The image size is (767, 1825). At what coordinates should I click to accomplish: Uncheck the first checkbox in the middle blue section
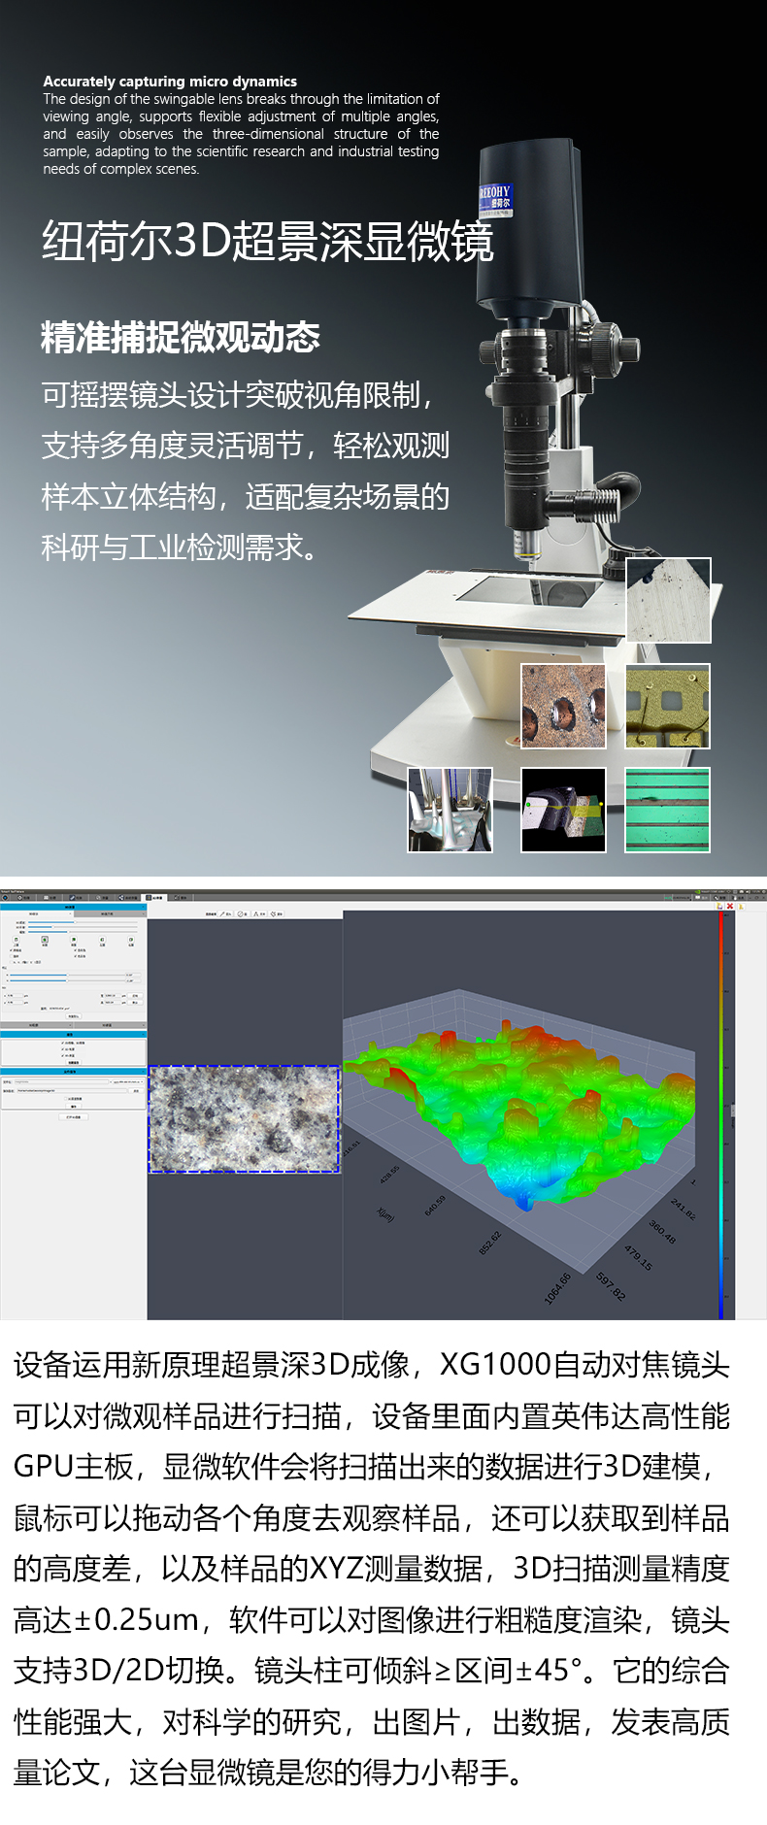click(x=62, y=1043)
